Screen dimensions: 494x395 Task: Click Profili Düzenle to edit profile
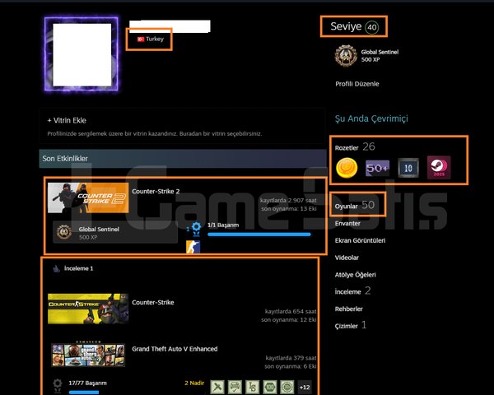click(357, 84)
